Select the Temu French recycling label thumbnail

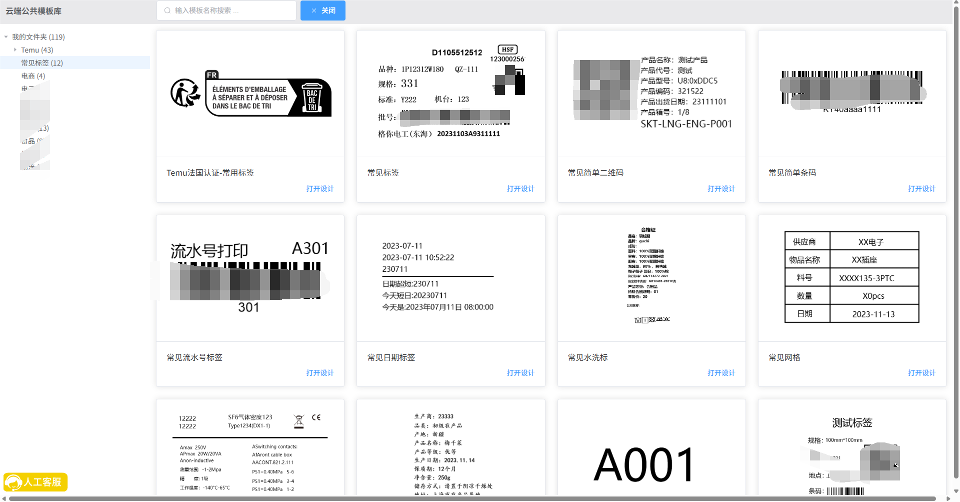(x=250, y=94)
